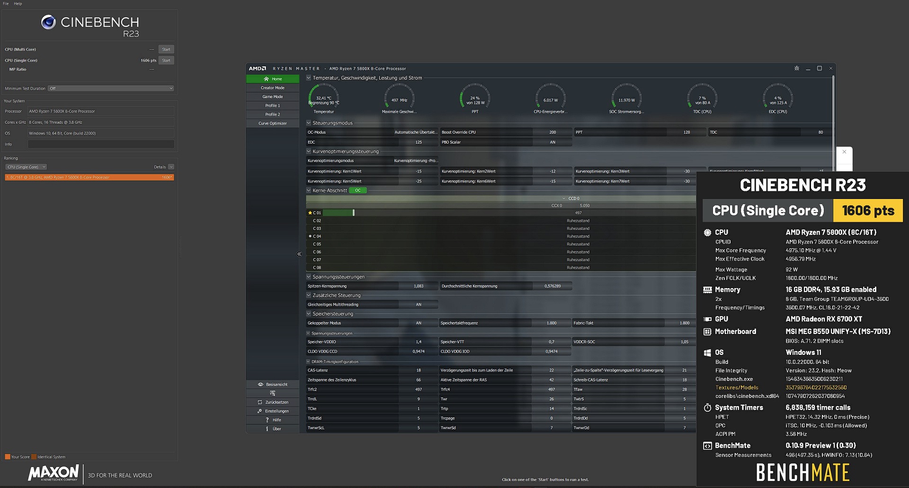
Task: Collapse the Speichersteuerung section
Action: (309, 314)
